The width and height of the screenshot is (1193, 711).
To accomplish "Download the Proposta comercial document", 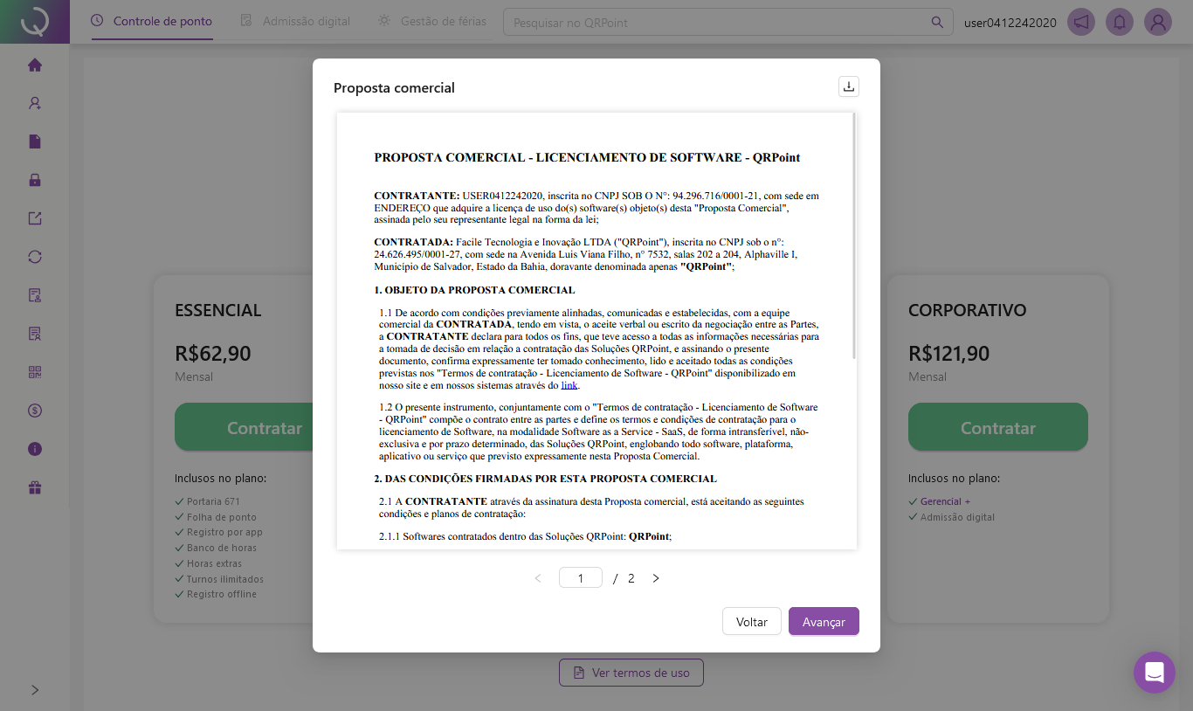I will click(848, 86).
